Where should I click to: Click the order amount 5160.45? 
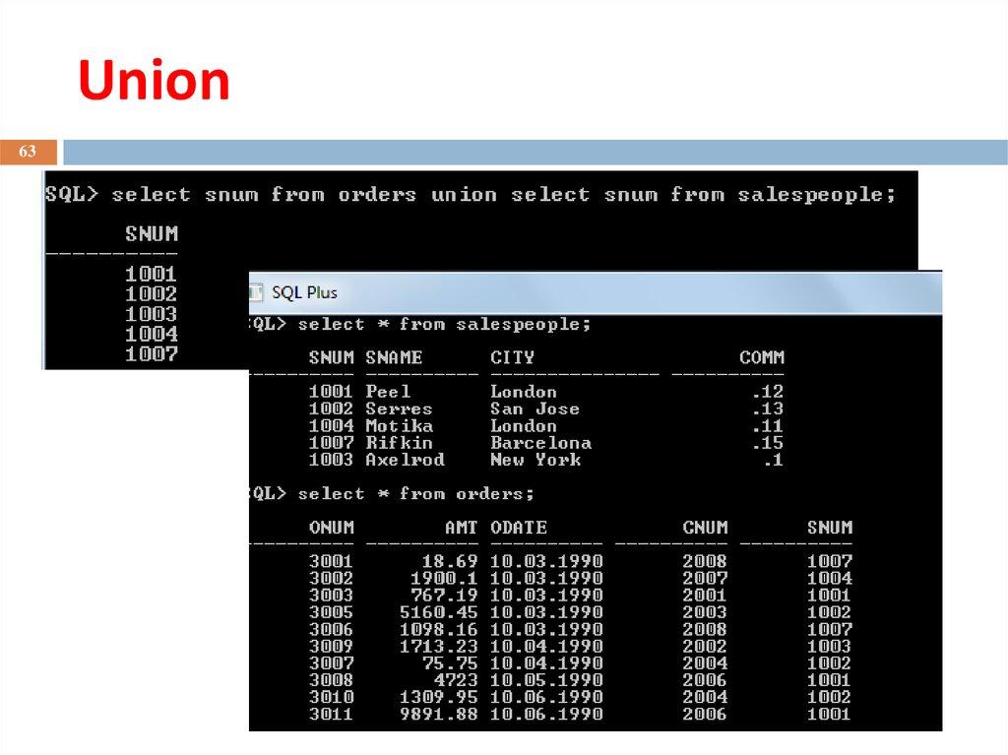[438, 612]
